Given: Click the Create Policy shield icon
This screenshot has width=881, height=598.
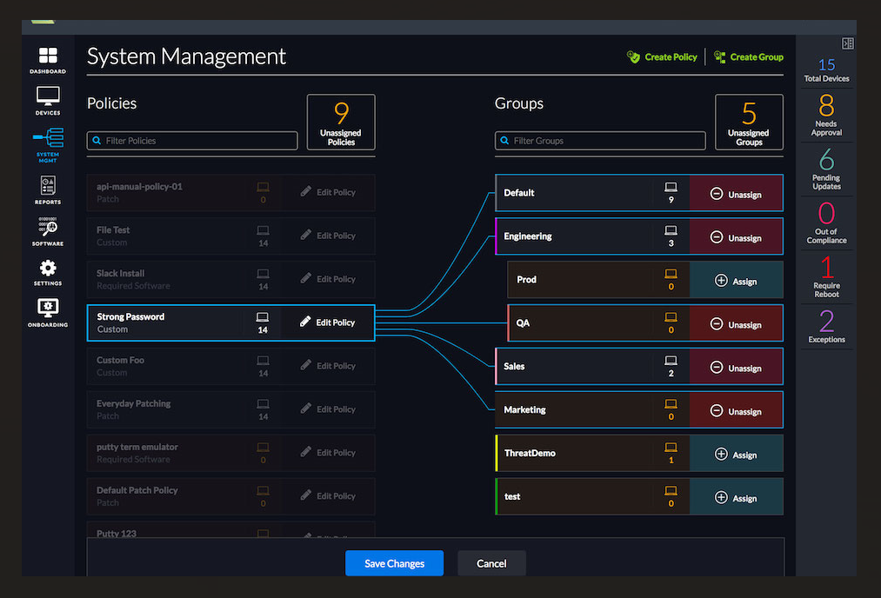Looking at the screenshot, I should 633,56.
